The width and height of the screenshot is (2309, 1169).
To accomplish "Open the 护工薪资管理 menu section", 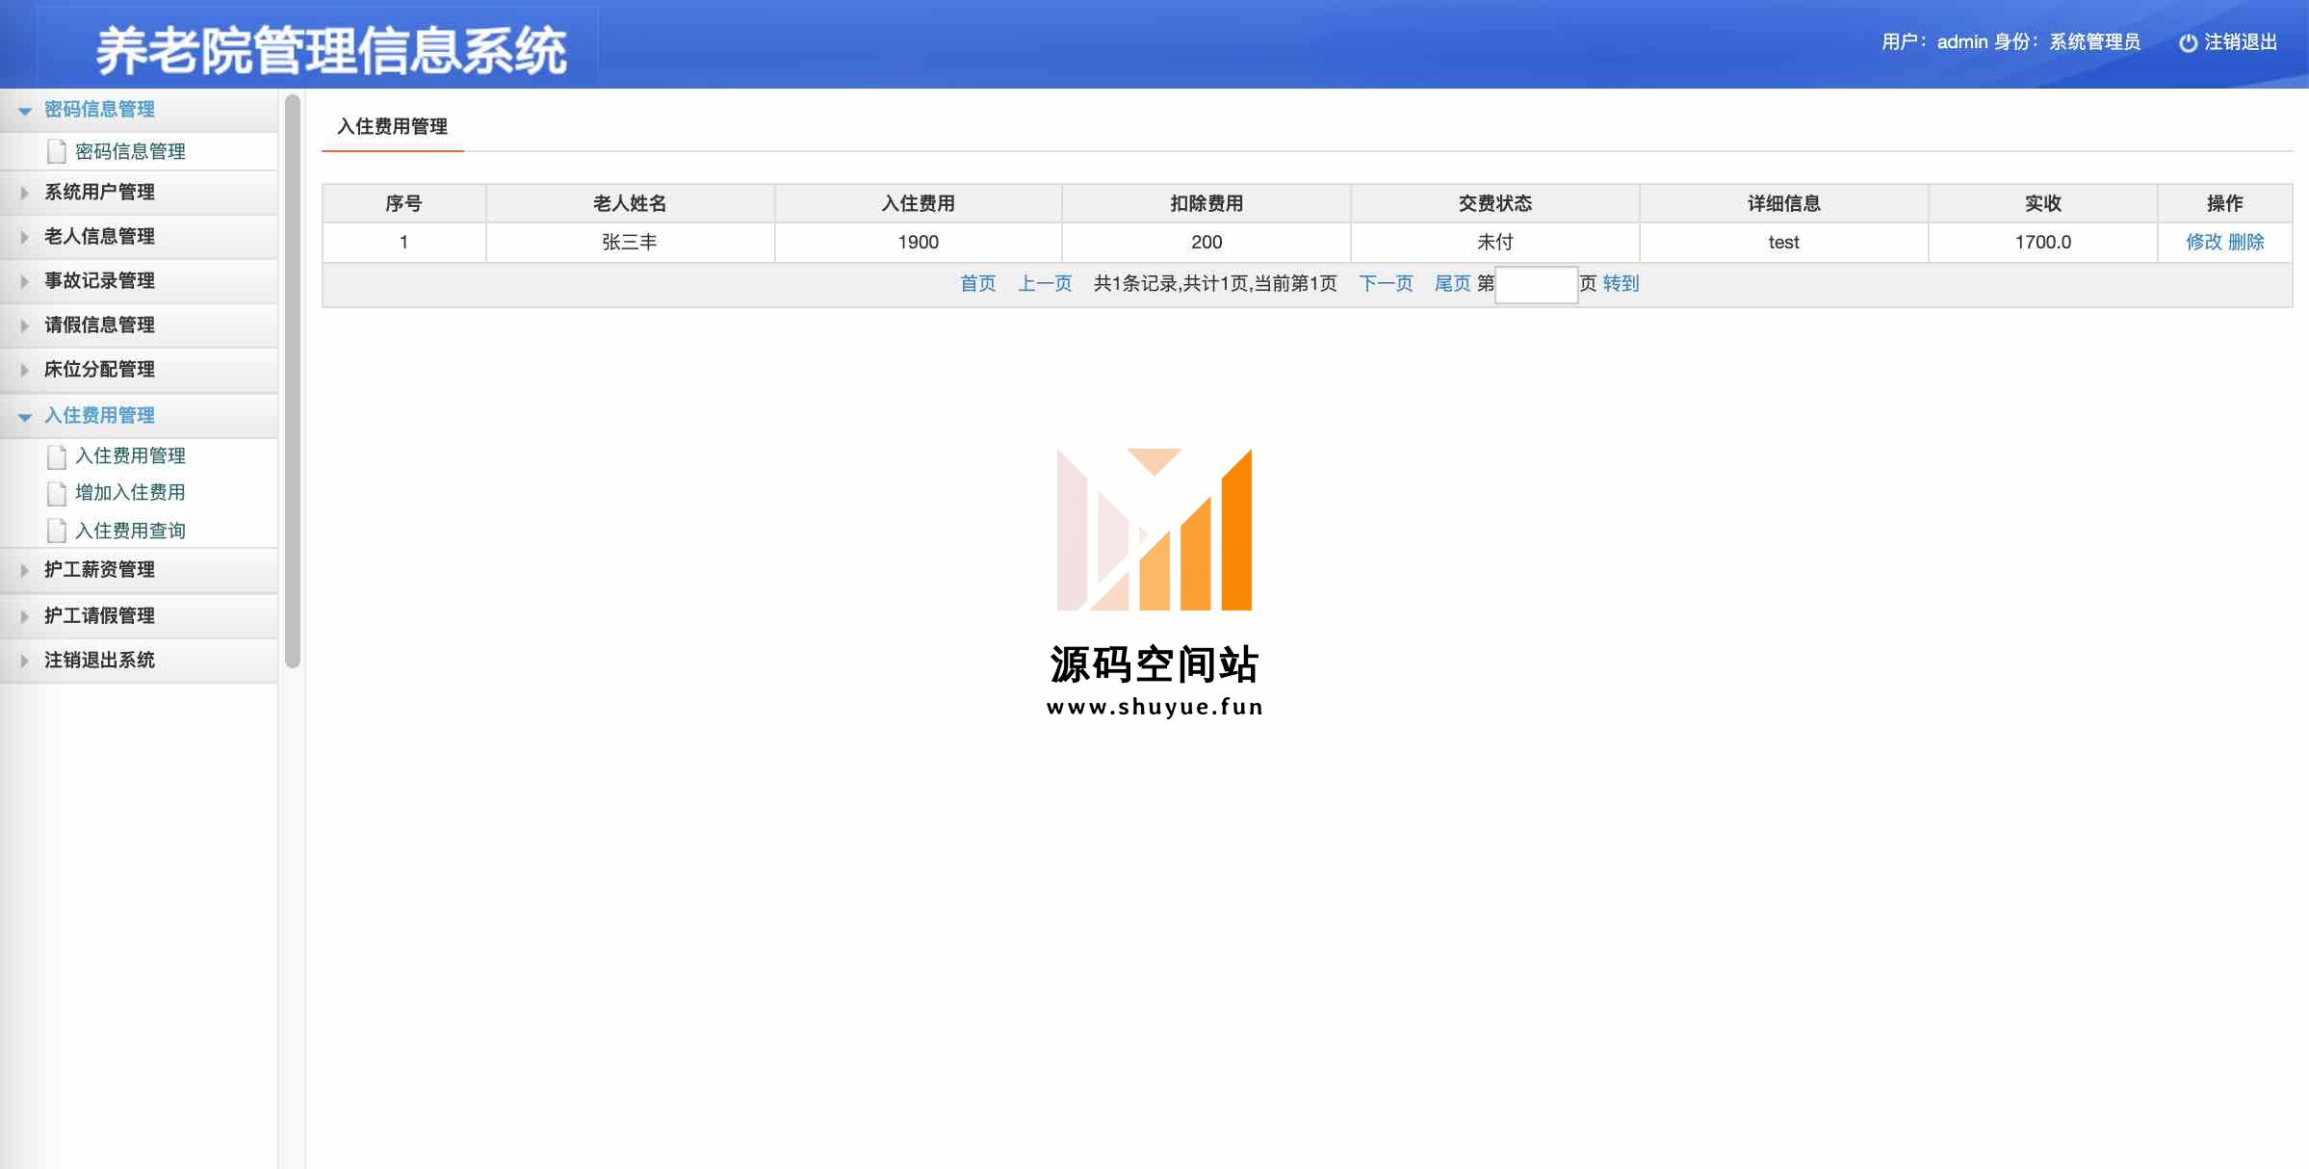I will (x=139, y=570).
